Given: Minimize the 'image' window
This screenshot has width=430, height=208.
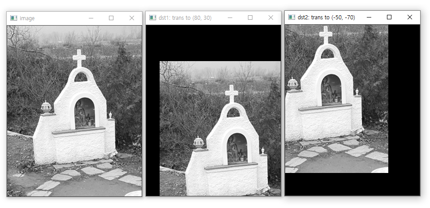Looking at the screenshot, I should (x=91, y=18).
